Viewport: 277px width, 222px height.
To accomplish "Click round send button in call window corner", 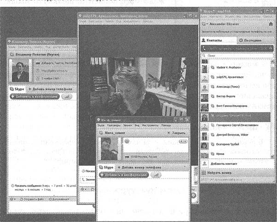I will click(194, 195).
